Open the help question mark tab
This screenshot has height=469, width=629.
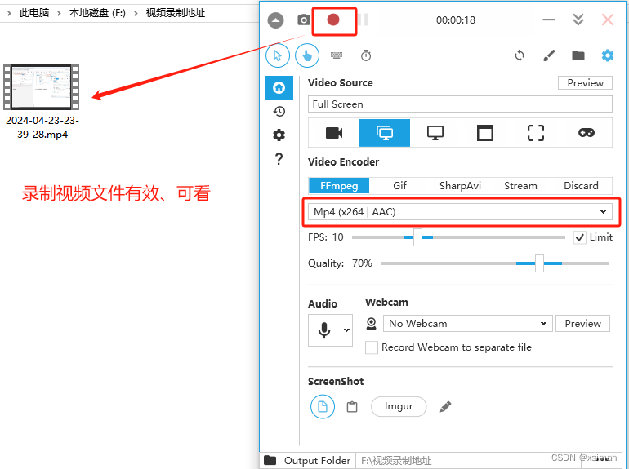click(279, 159)
